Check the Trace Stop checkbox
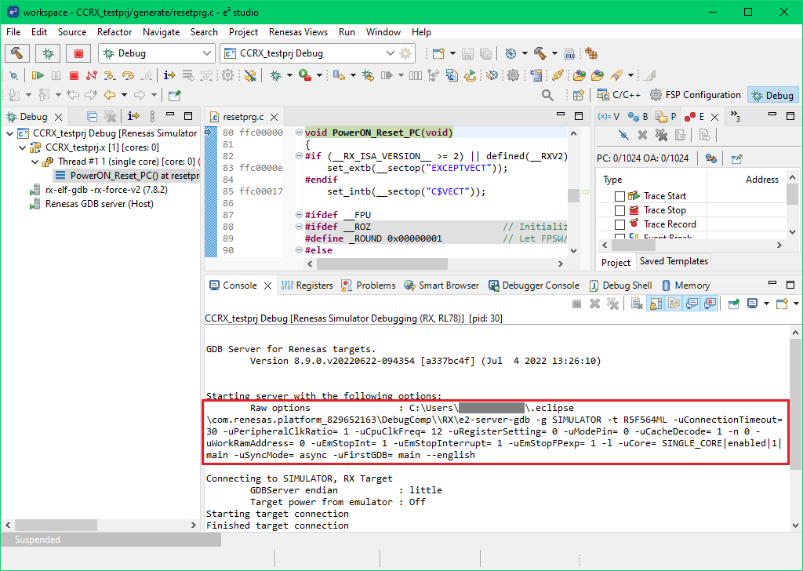 620,210
